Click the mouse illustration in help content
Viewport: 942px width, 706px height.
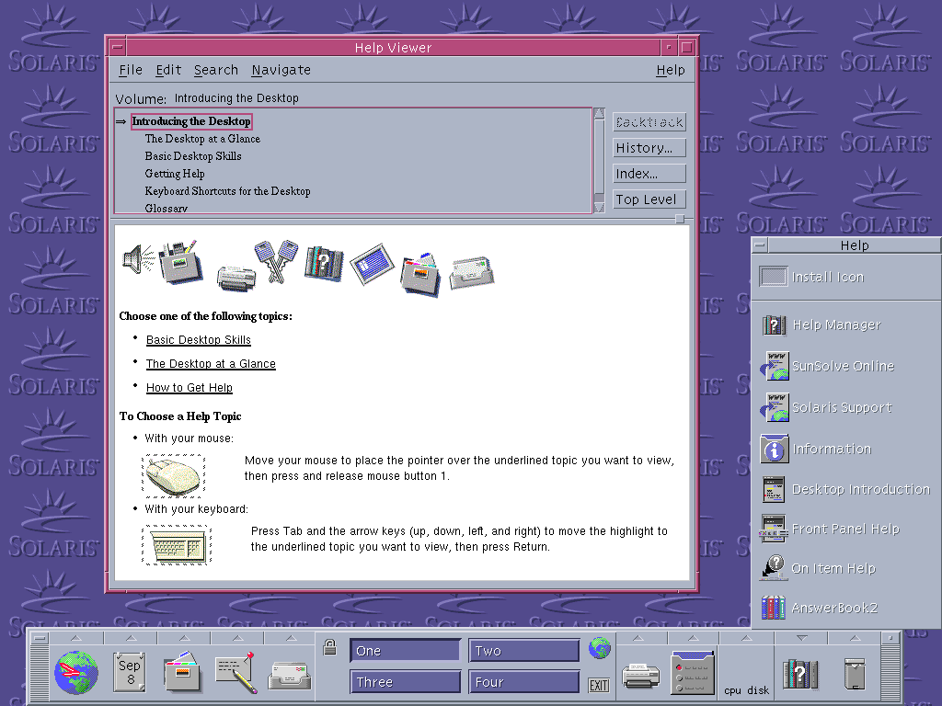174,476
